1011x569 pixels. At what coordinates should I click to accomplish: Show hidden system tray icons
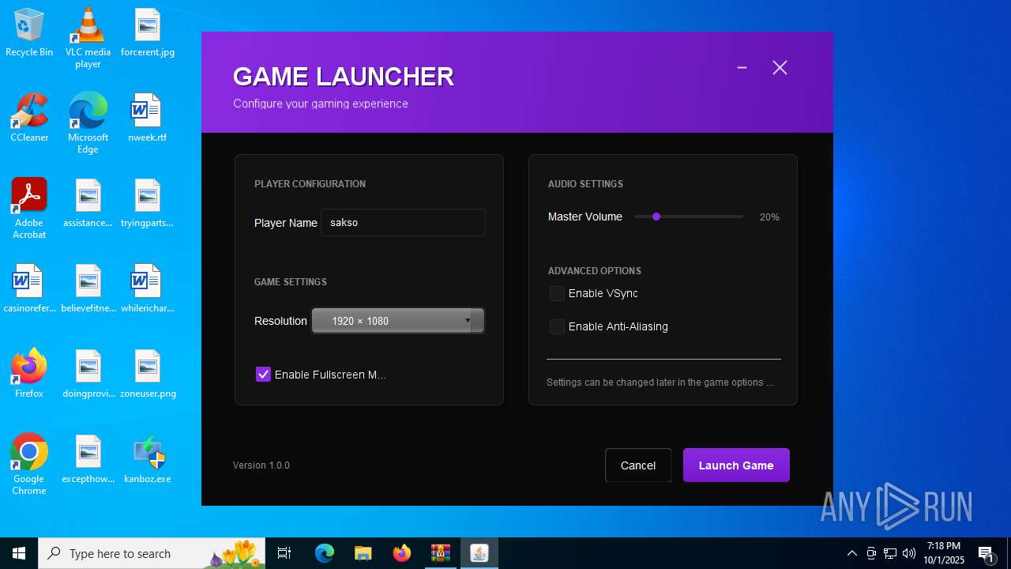point(852,553)
